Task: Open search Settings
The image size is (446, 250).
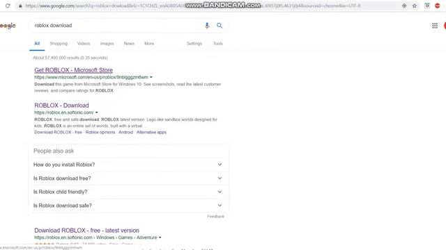Action: pyautogui.click(x=194, y=44)
